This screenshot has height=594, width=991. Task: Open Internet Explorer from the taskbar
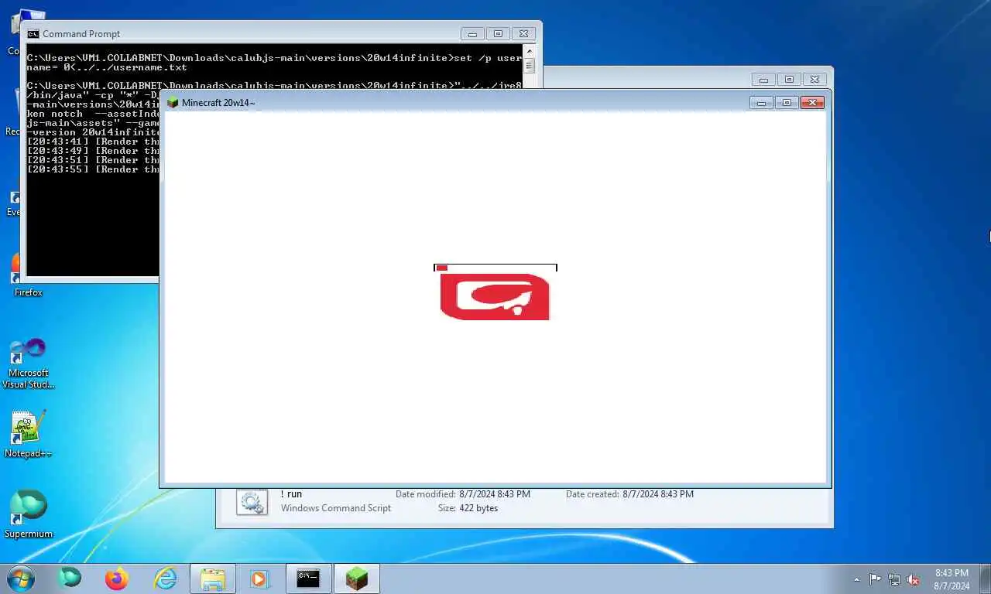(x=165, y=579)
